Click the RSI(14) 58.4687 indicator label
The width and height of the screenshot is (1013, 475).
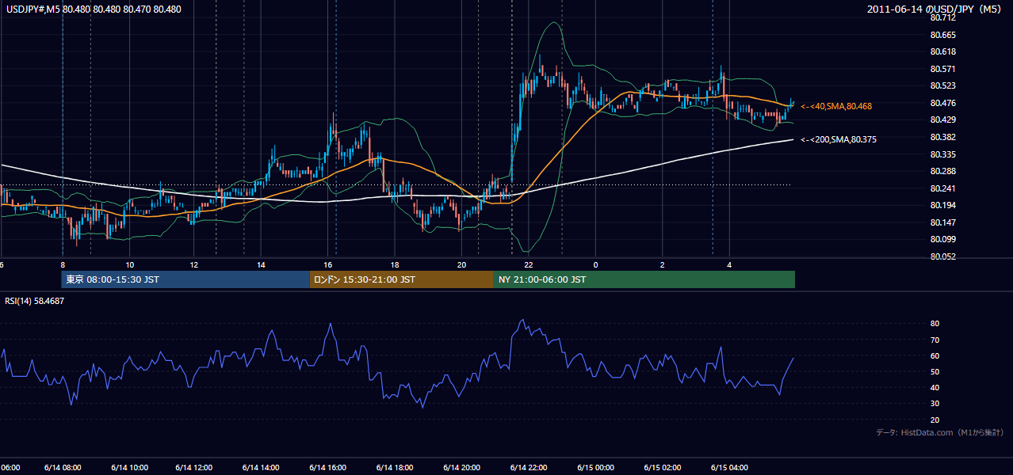(x=35, y=301)
